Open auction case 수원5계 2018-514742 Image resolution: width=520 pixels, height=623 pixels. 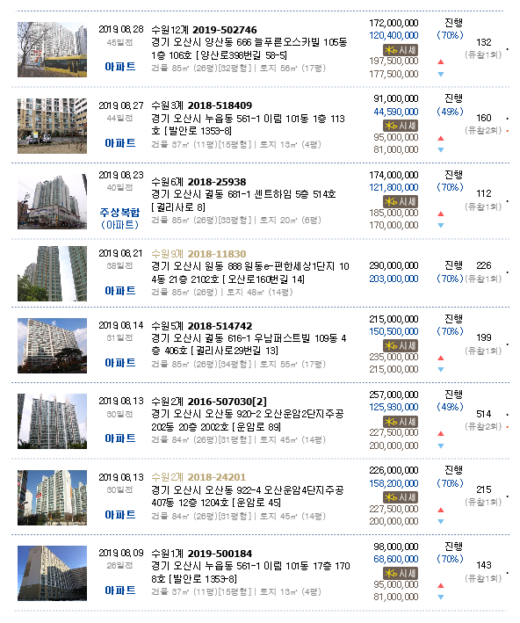click(x=201, y=326)
